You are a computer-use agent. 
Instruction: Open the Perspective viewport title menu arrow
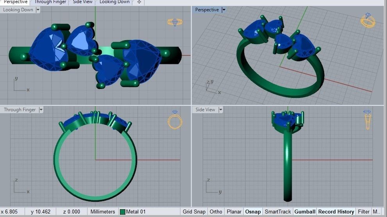pyautogui.click(x=224, y=10)
